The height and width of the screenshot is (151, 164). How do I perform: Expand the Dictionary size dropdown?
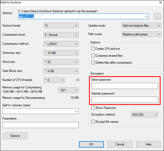tap(61, 53)
